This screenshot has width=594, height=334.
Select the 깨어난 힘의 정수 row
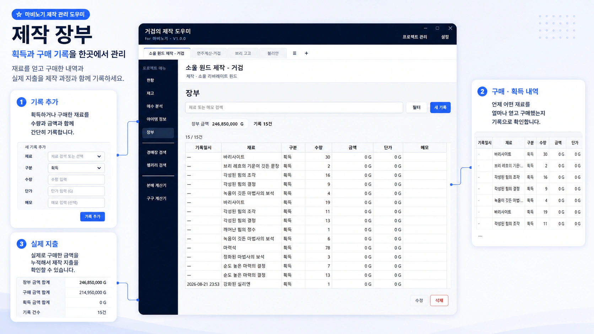click(x=316, y=230)
